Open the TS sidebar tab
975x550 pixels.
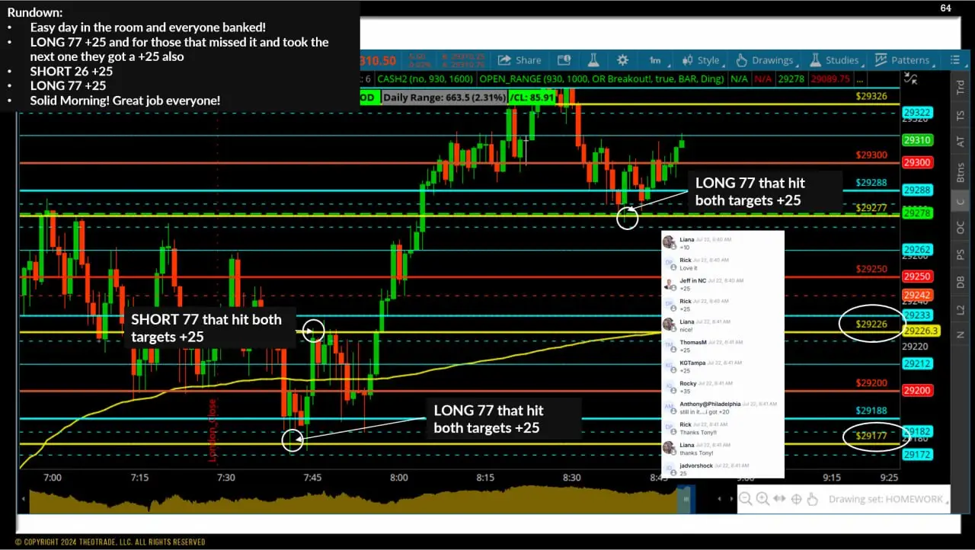coord(961,115)
